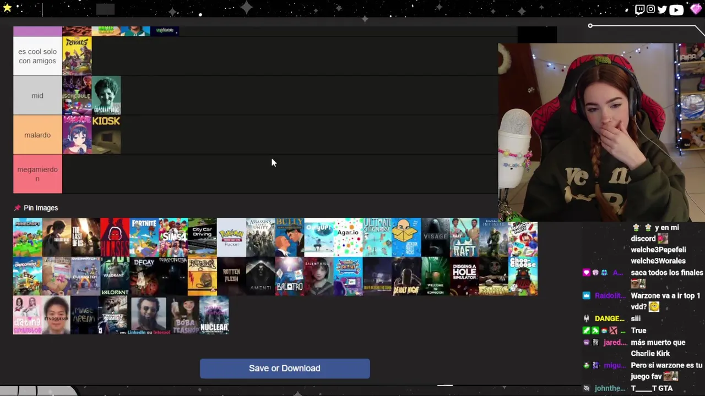Click the 'Raidolit...' chat username
Screen dimensions: 705x396
[x=610, y=295]
